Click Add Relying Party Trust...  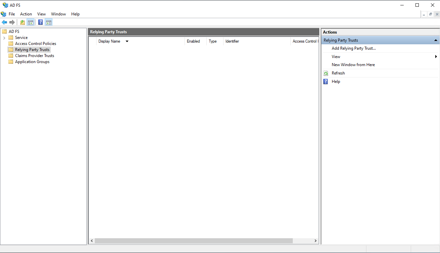coord(354,48)
